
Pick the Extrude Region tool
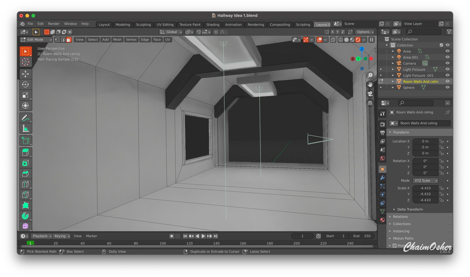tap(26, 152)
